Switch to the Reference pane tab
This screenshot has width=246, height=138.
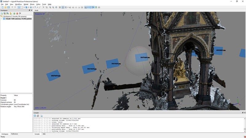pyautogui.click(x=14, y=134)
